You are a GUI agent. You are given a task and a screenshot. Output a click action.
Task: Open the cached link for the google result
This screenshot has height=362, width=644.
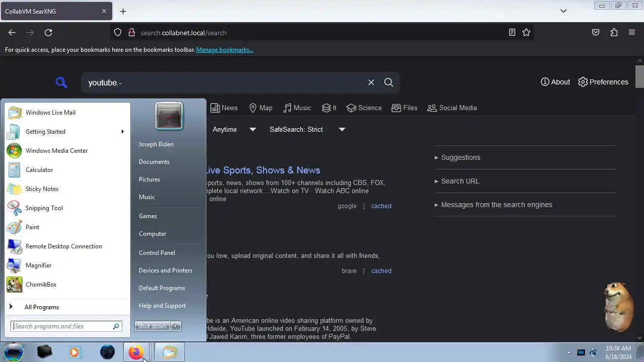coord(381,206)
